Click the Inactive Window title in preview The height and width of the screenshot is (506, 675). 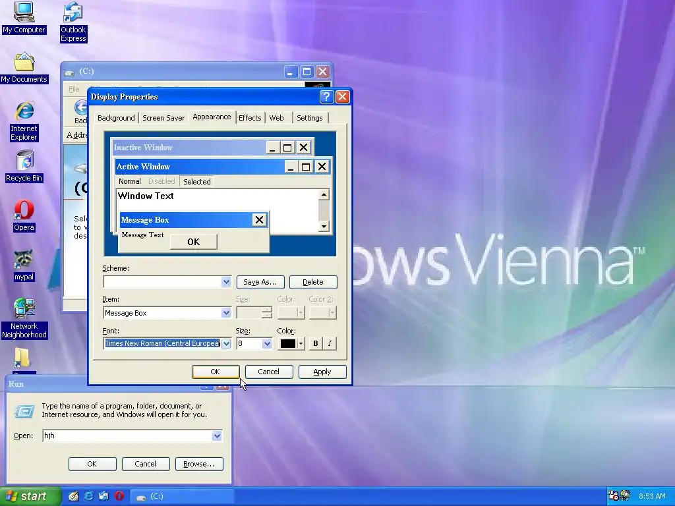click(x=143, y=148)
